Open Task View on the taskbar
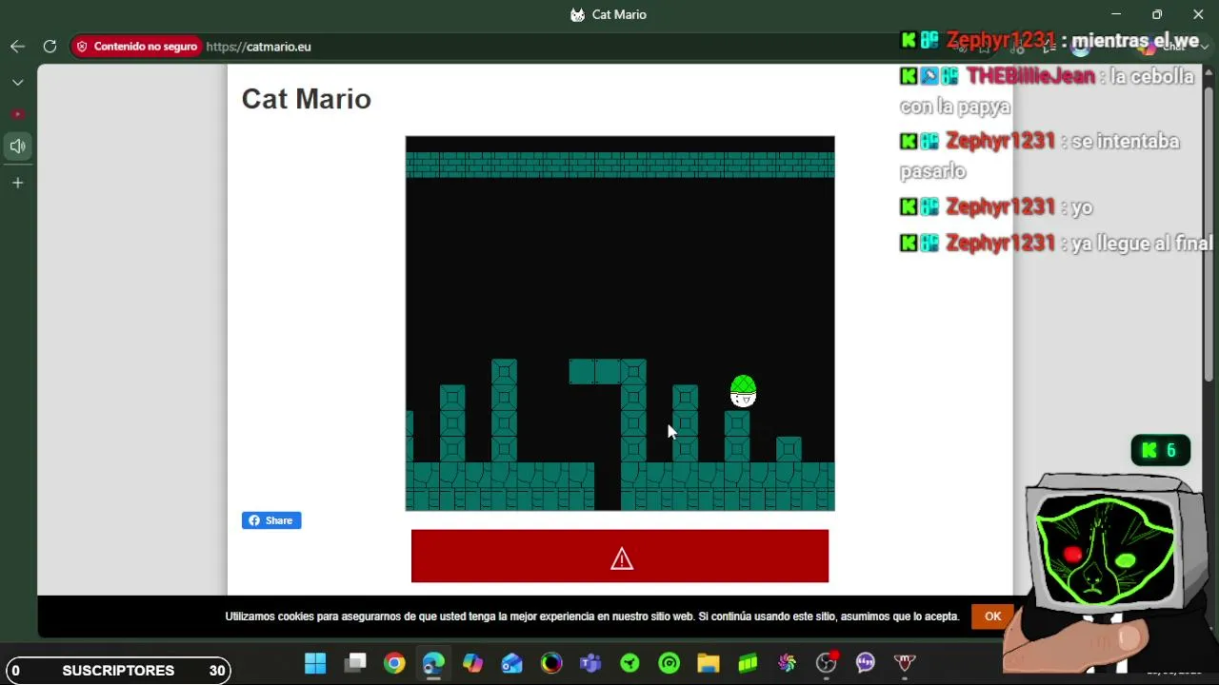 click(x=355, y=663)
